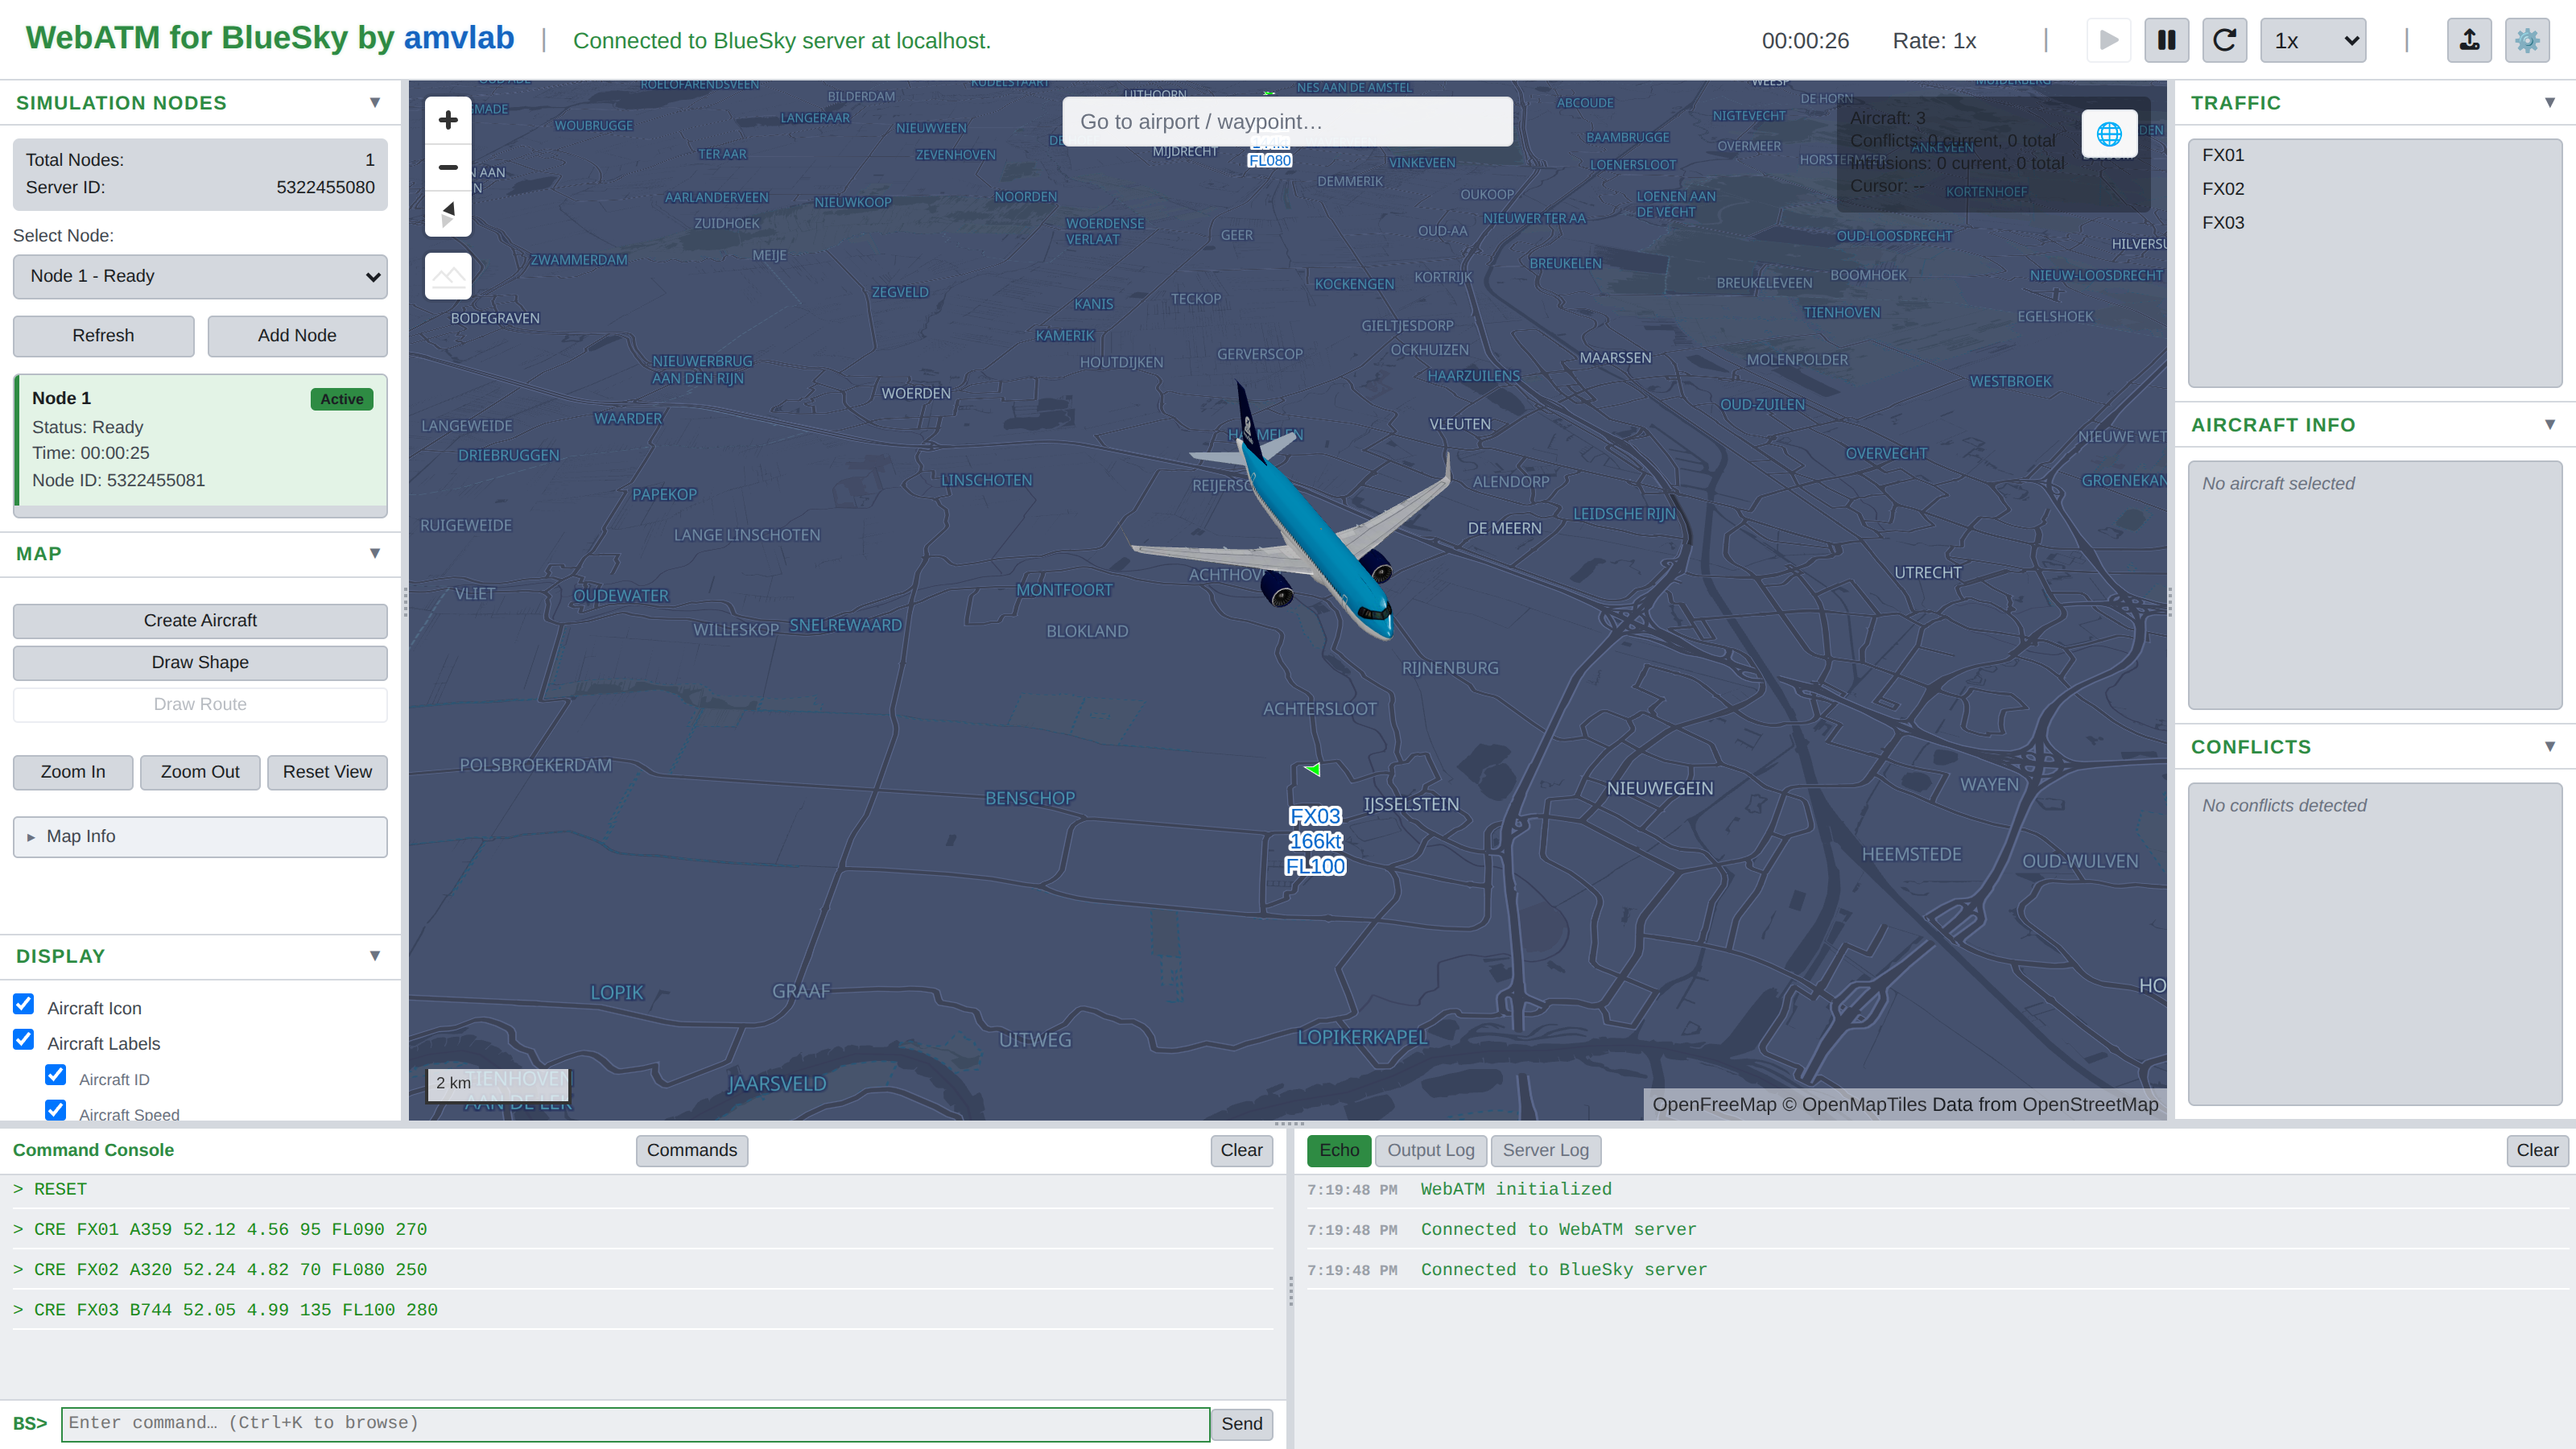The width and height of the screenshot is (2576, 1449).
Task: Click the map zoom out minus icon
Action: [448, 167]
